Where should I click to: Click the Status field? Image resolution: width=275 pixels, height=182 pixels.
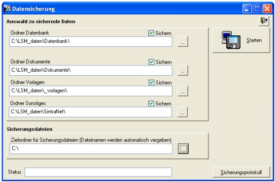tap(98, 172)
